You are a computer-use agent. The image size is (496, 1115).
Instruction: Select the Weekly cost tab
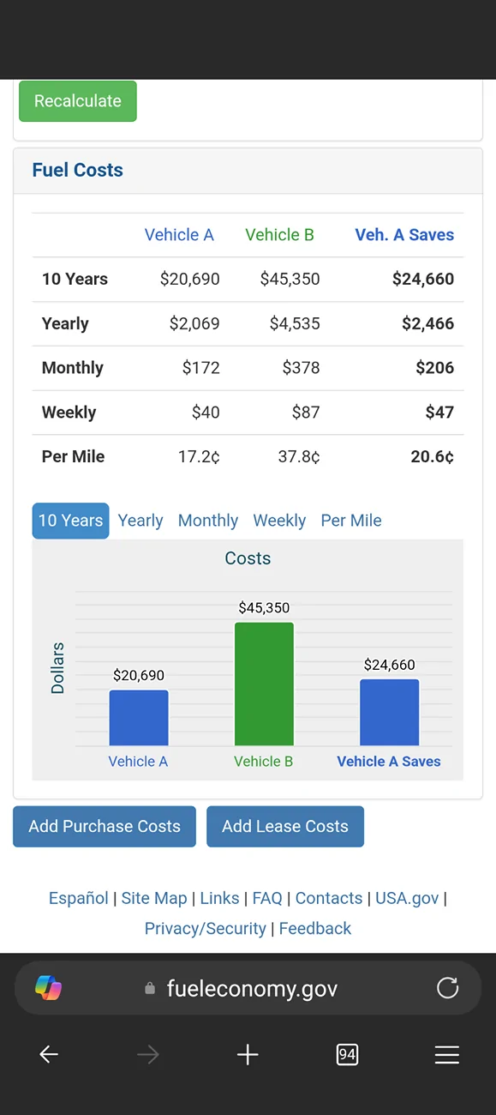point(279,521)
